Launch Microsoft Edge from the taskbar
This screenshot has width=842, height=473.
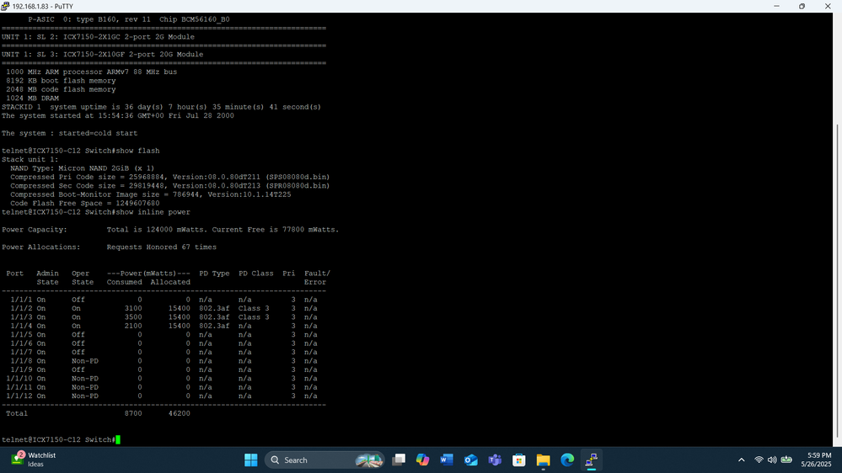567,460
